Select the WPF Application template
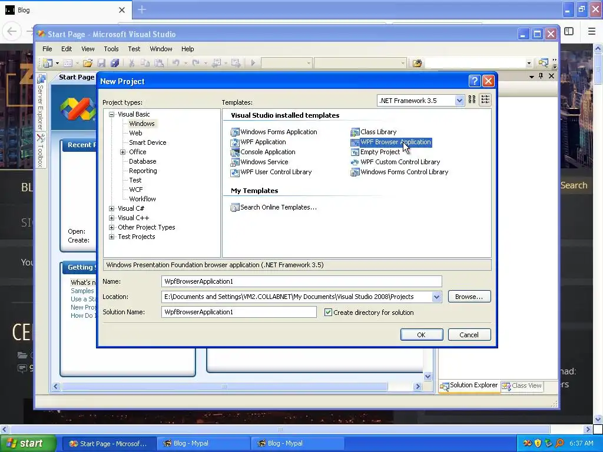 tap(258, 142)
